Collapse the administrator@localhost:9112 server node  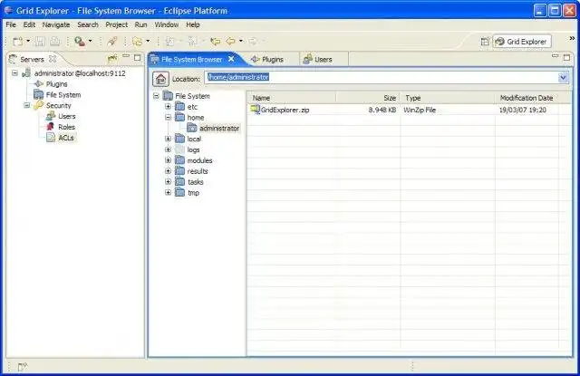pos(14,73)
